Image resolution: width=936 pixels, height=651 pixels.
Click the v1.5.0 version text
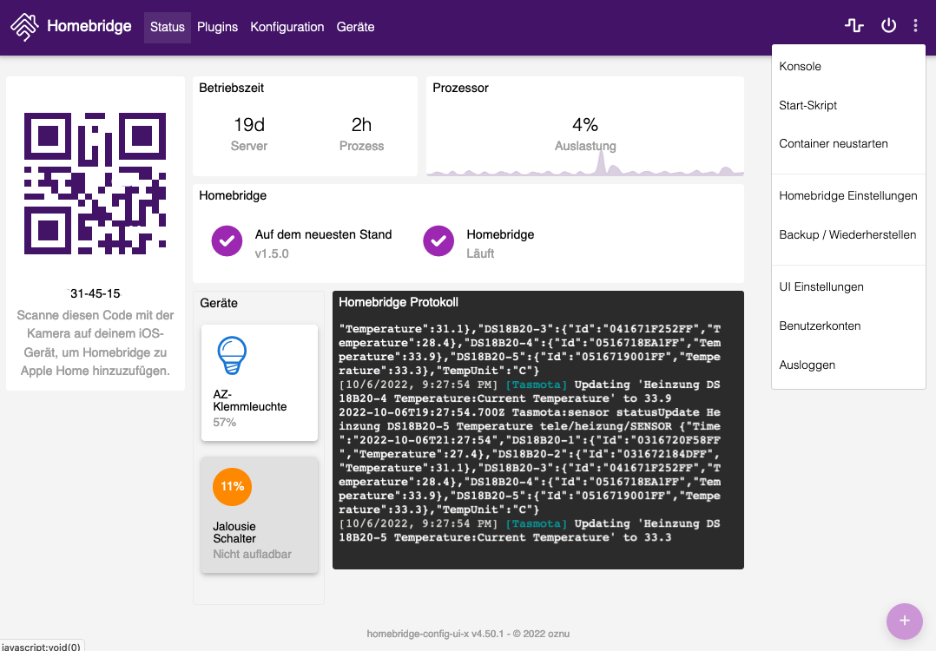point(272,253)
